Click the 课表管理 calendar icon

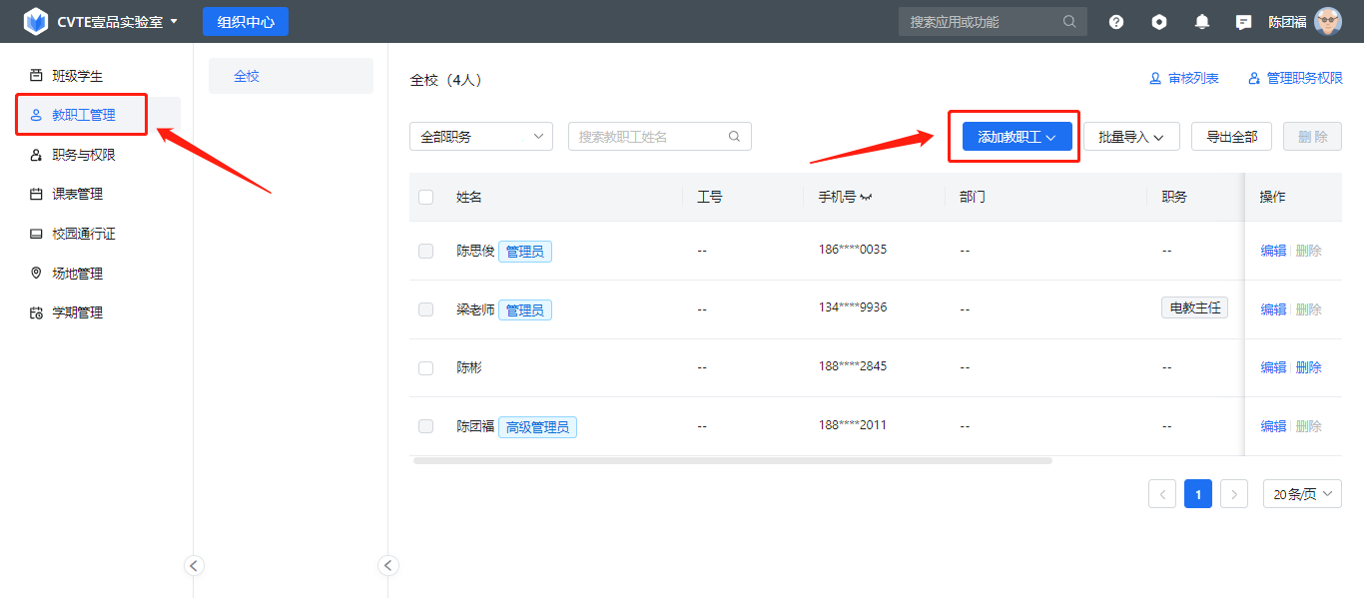tap(36, 194)
